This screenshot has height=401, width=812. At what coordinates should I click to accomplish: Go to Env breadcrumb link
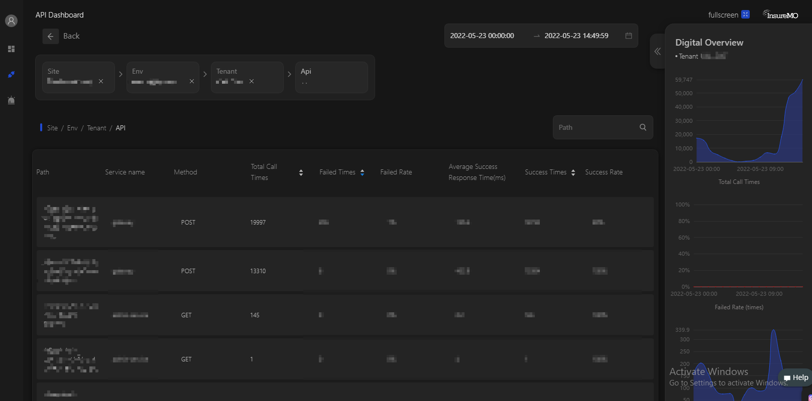(x=72, y=128)
